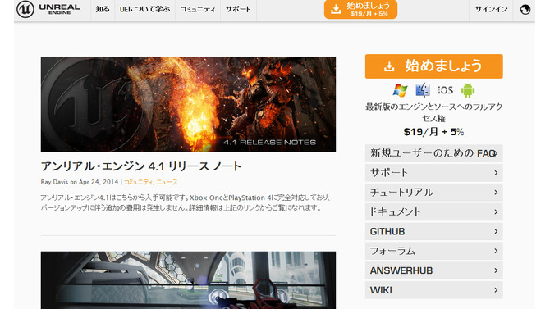Click download icon in header 始めましょう button
This screenshot has width=550, height=309.
pos(336,10)
